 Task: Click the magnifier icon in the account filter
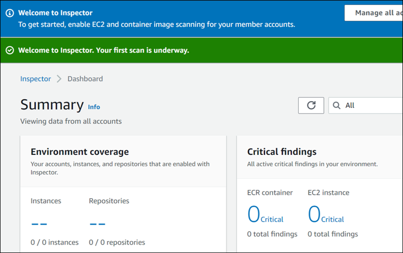coord(337,106)
